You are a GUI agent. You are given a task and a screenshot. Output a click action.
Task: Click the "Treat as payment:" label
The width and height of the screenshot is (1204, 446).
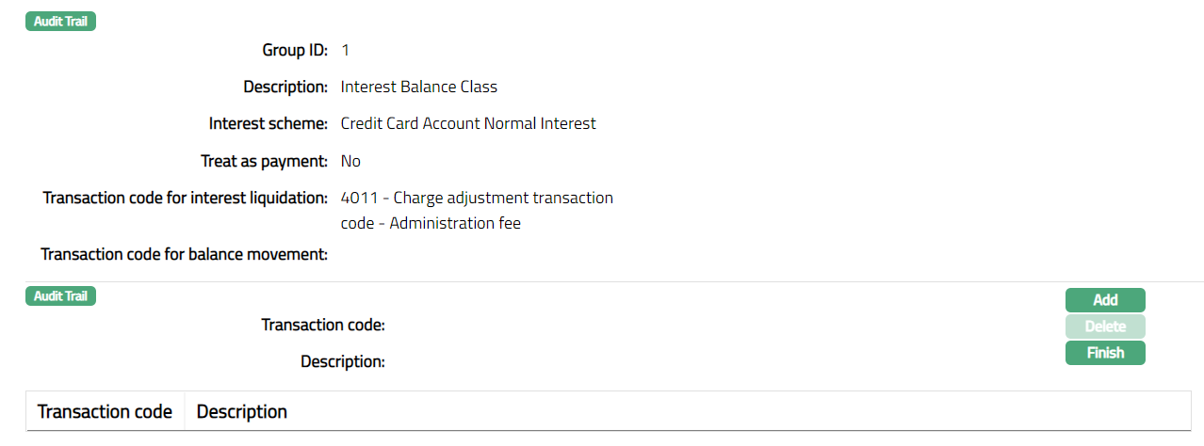265,161
